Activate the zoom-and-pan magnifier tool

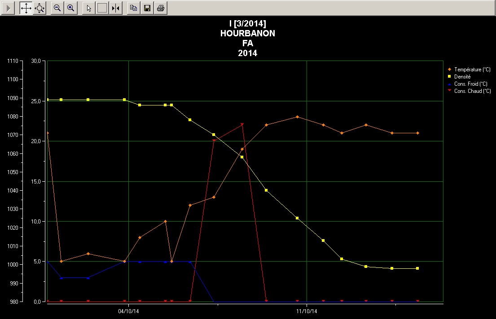40,8
